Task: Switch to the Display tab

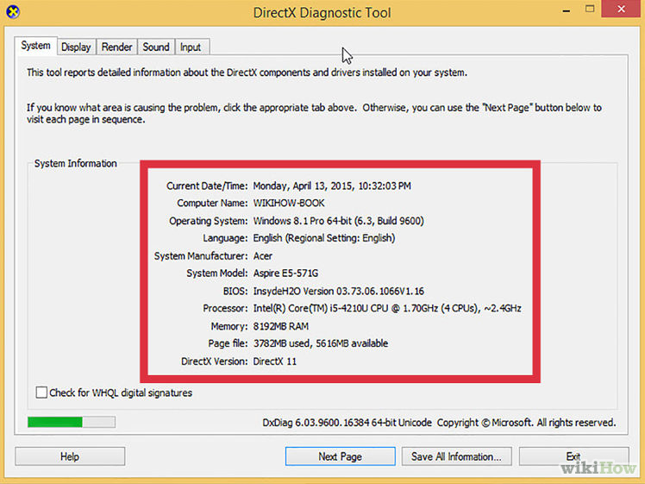Action: pyautogui.click(x=76, y=47)
